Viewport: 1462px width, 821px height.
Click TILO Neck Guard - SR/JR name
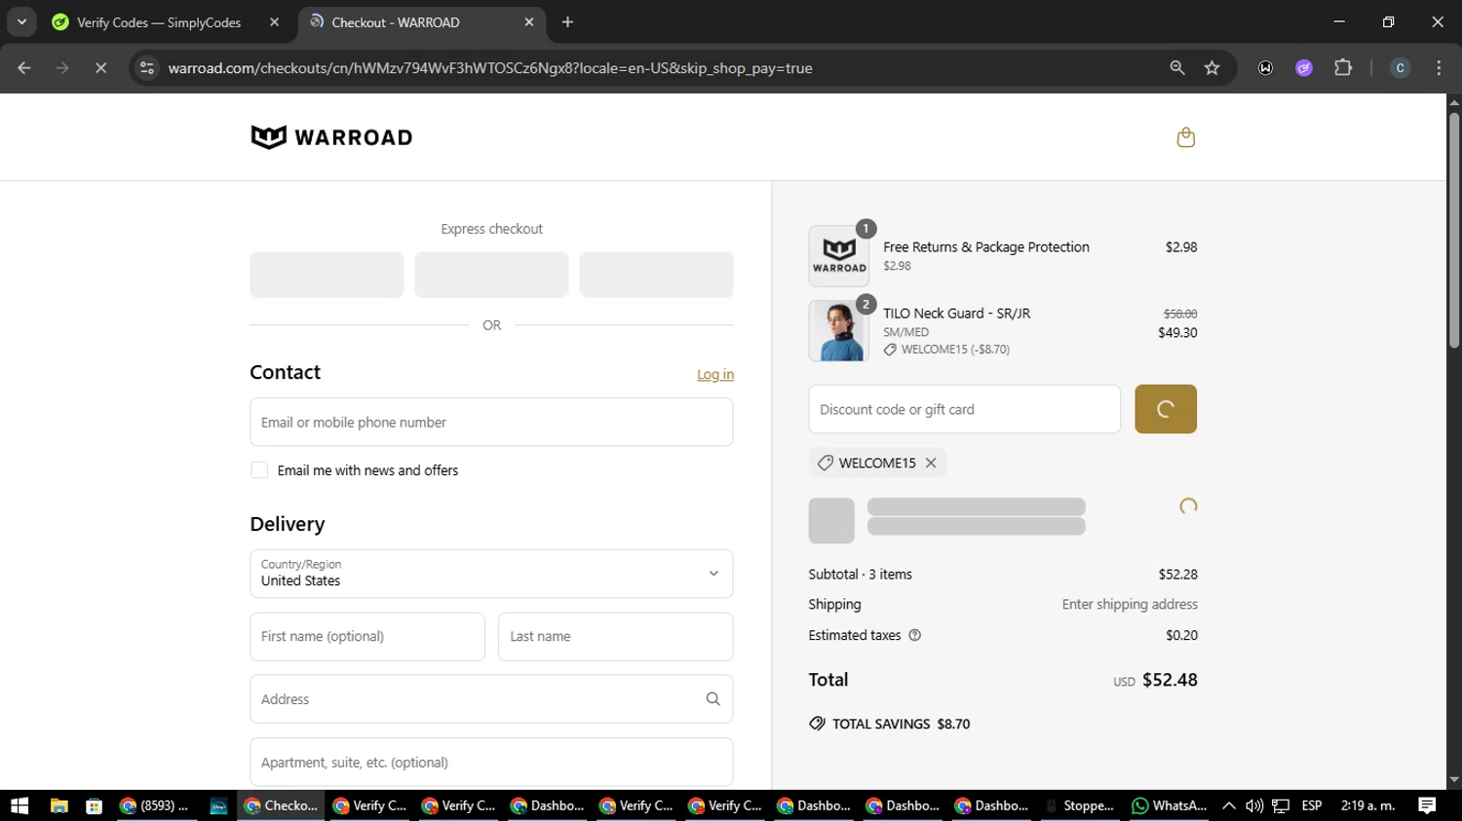pos(956,314)
